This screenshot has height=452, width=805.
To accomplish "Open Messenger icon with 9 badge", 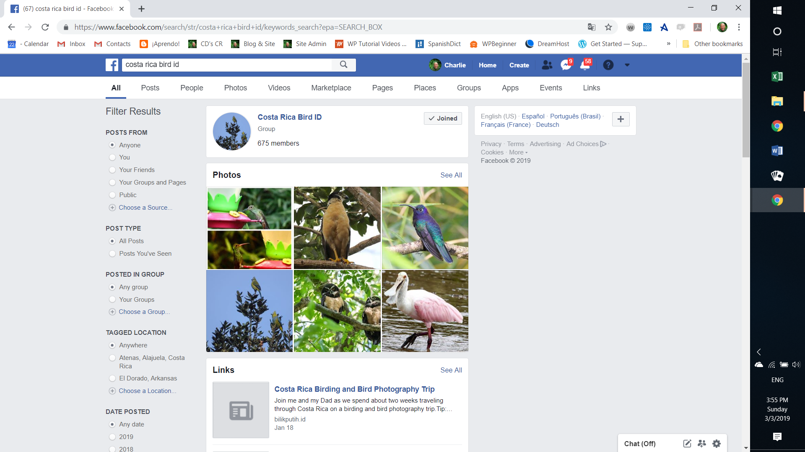I will pos(566,65).
